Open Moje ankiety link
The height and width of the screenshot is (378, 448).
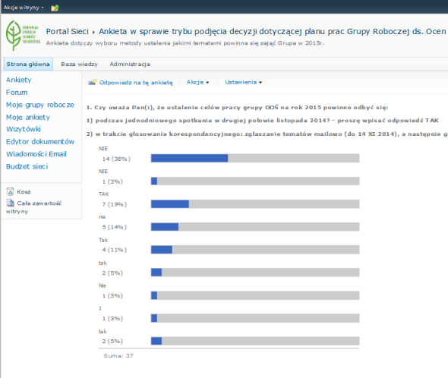[28, 117]
